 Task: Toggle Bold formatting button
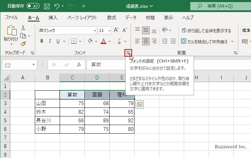pyautogui.click(x=42, y=41)
